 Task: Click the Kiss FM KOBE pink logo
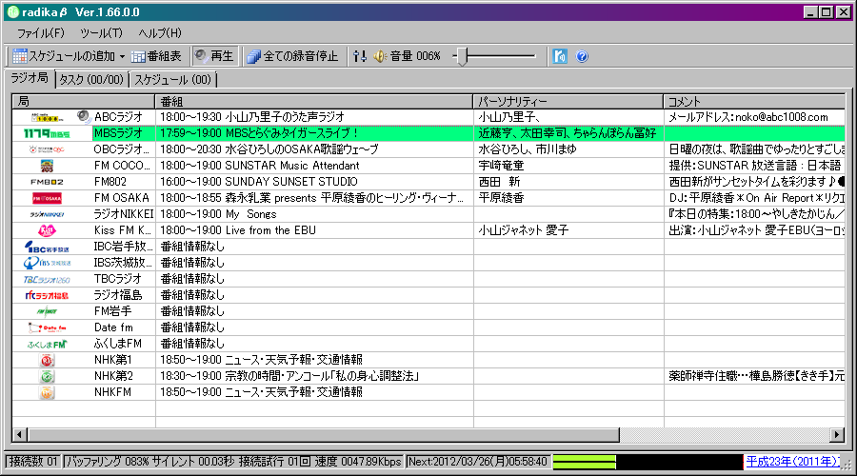click(x=47, y=230)
